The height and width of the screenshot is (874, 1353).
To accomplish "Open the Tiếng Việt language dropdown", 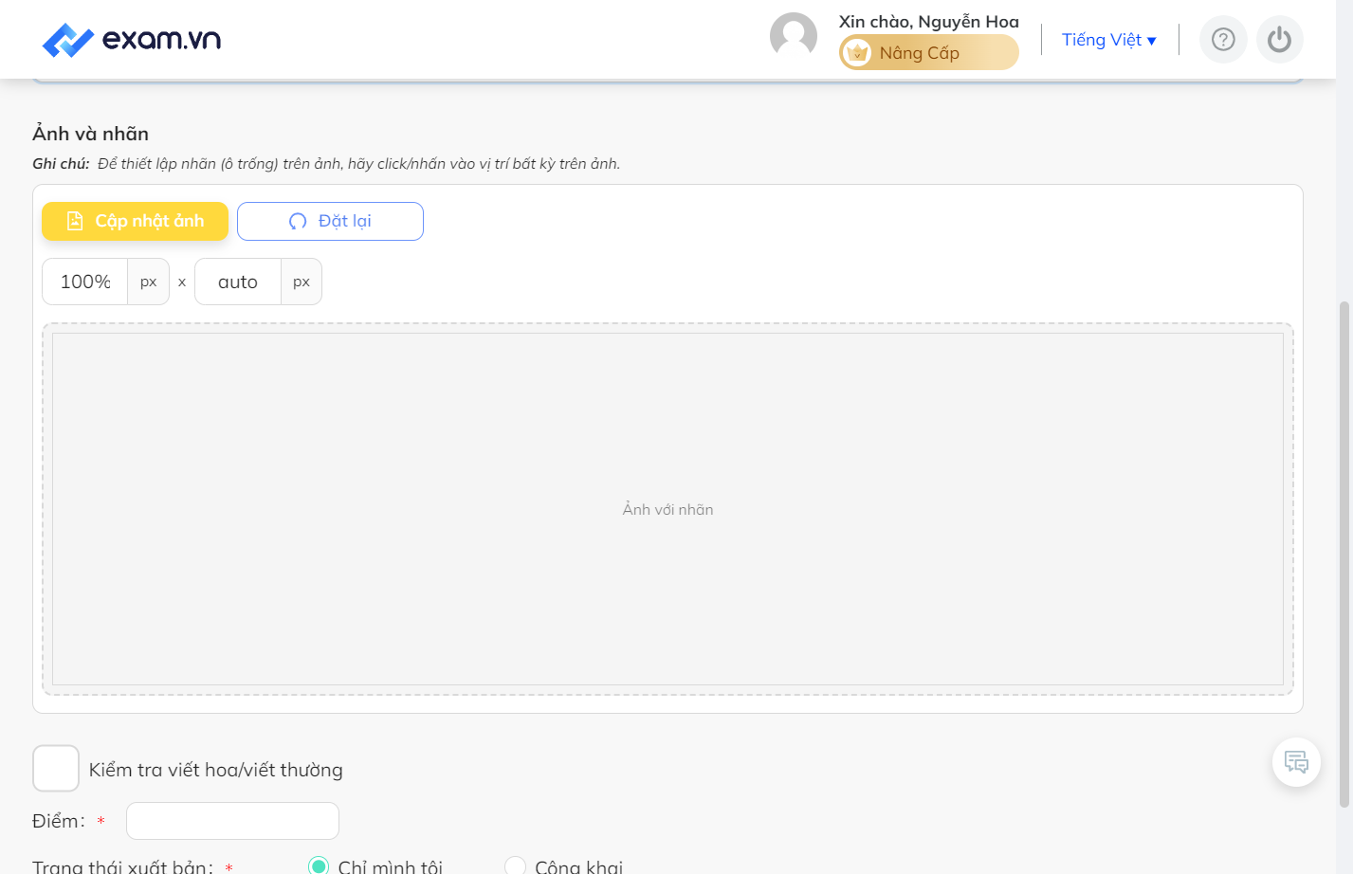I will point(1108,40).
